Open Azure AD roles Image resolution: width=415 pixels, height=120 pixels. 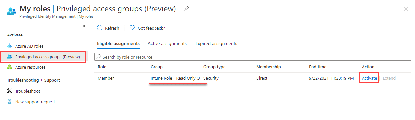29,46
